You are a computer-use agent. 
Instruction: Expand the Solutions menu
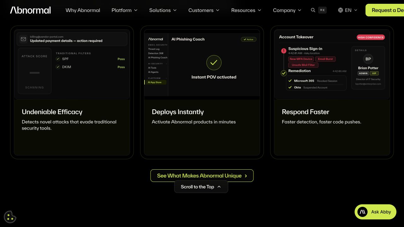[163, 10]
